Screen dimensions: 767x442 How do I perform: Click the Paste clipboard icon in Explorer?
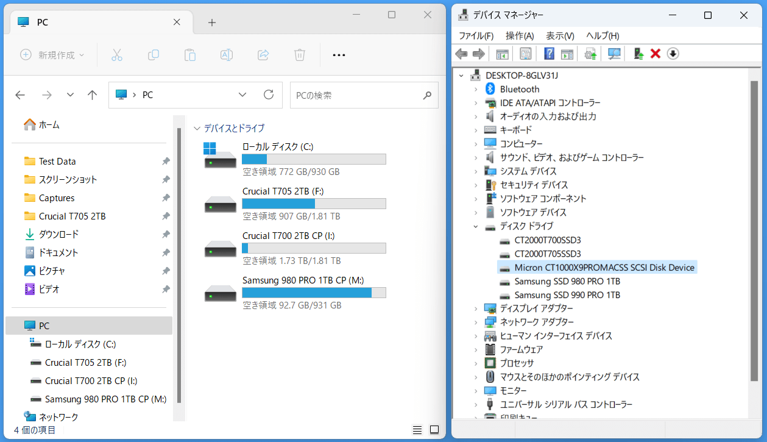190,55
